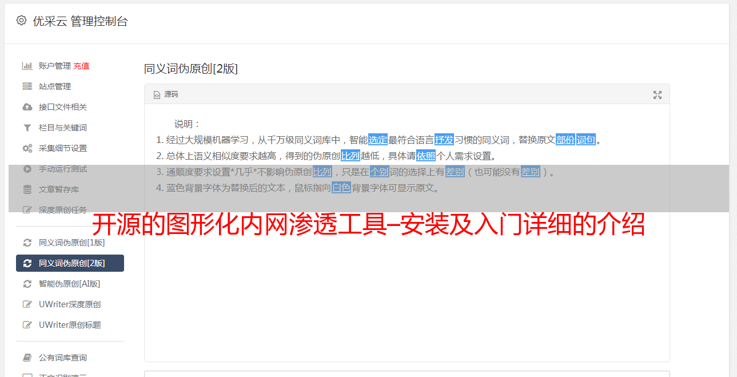Open the 智能伪原创[AI版] menu item
The height and width of the screenshot is (377, 737).
click(x=70, y=284)
